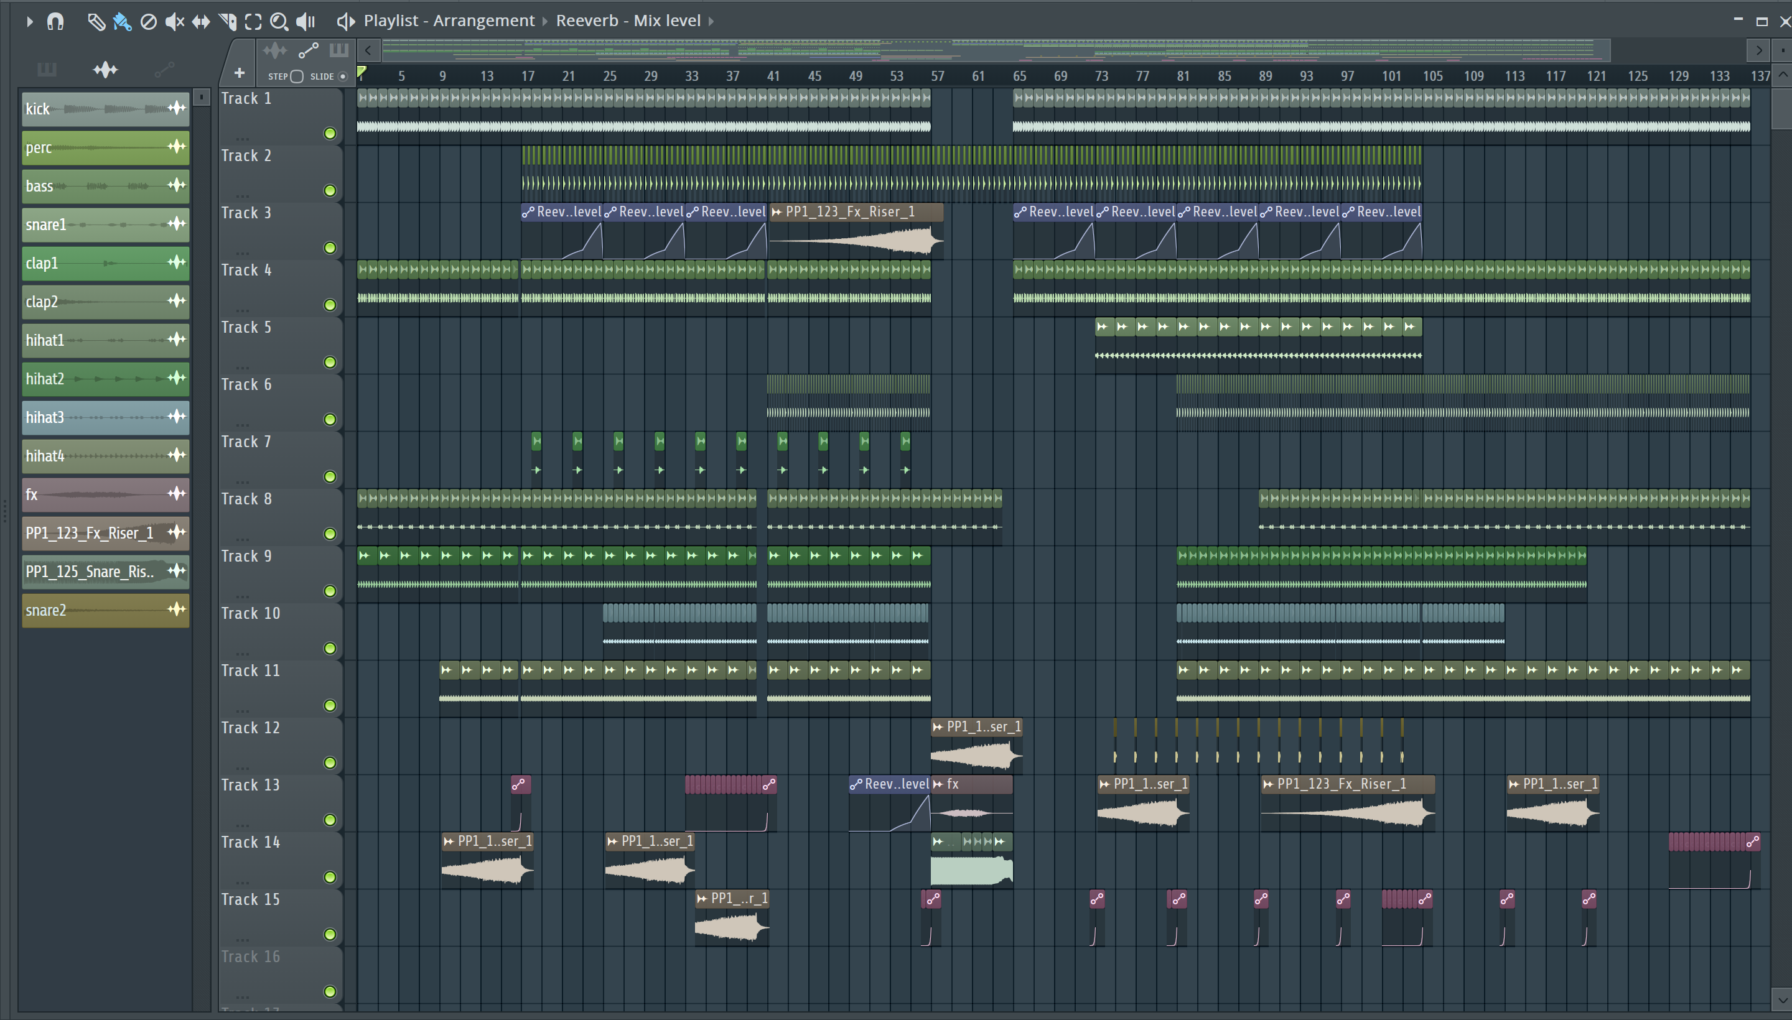The width and height of the screenshot is (1792, 1020).
Task: Select the Slice tool
Action: [228, 22]
